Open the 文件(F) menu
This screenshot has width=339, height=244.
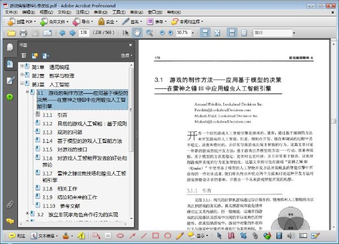point(11,12)
